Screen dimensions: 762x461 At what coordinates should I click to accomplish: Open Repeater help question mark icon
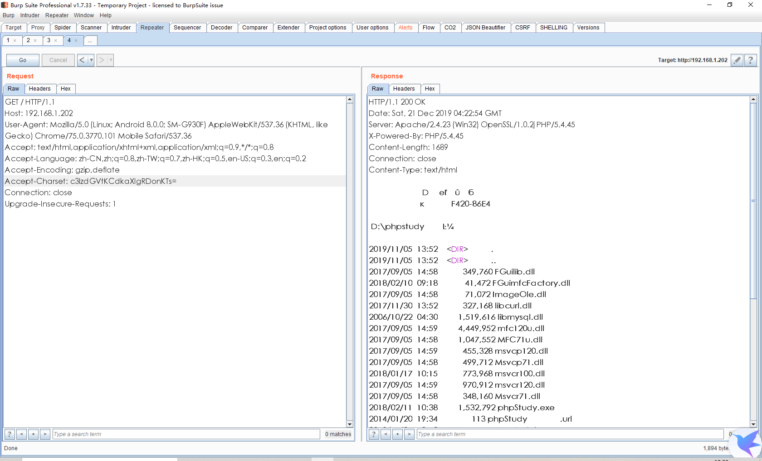tap(751, 60)
